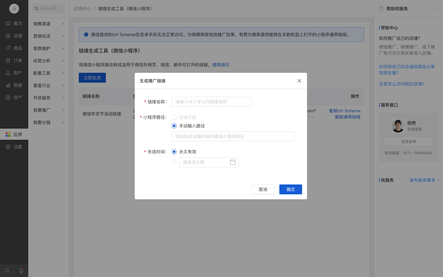The image size is (443, 277).
Task: Choose the custom date radio button
Action: point(174,162)
